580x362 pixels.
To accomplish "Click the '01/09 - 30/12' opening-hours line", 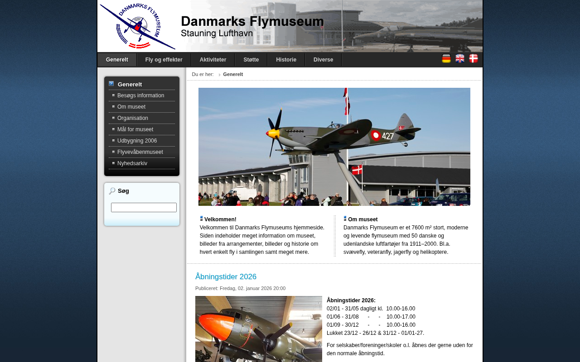I will pyautogui.click(x=371, y=325).
